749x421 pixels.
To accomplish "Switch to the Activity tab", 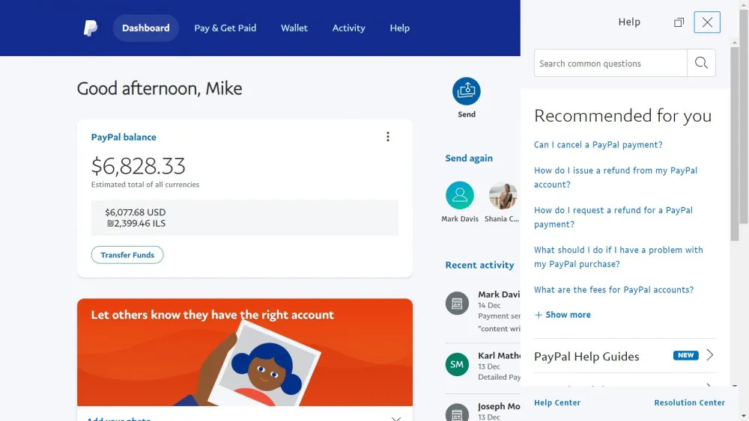I will point(349,28).
